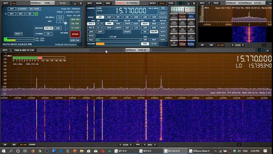Click the MUTE button
This screenshot has width=273, height=154.
(91, 36)
